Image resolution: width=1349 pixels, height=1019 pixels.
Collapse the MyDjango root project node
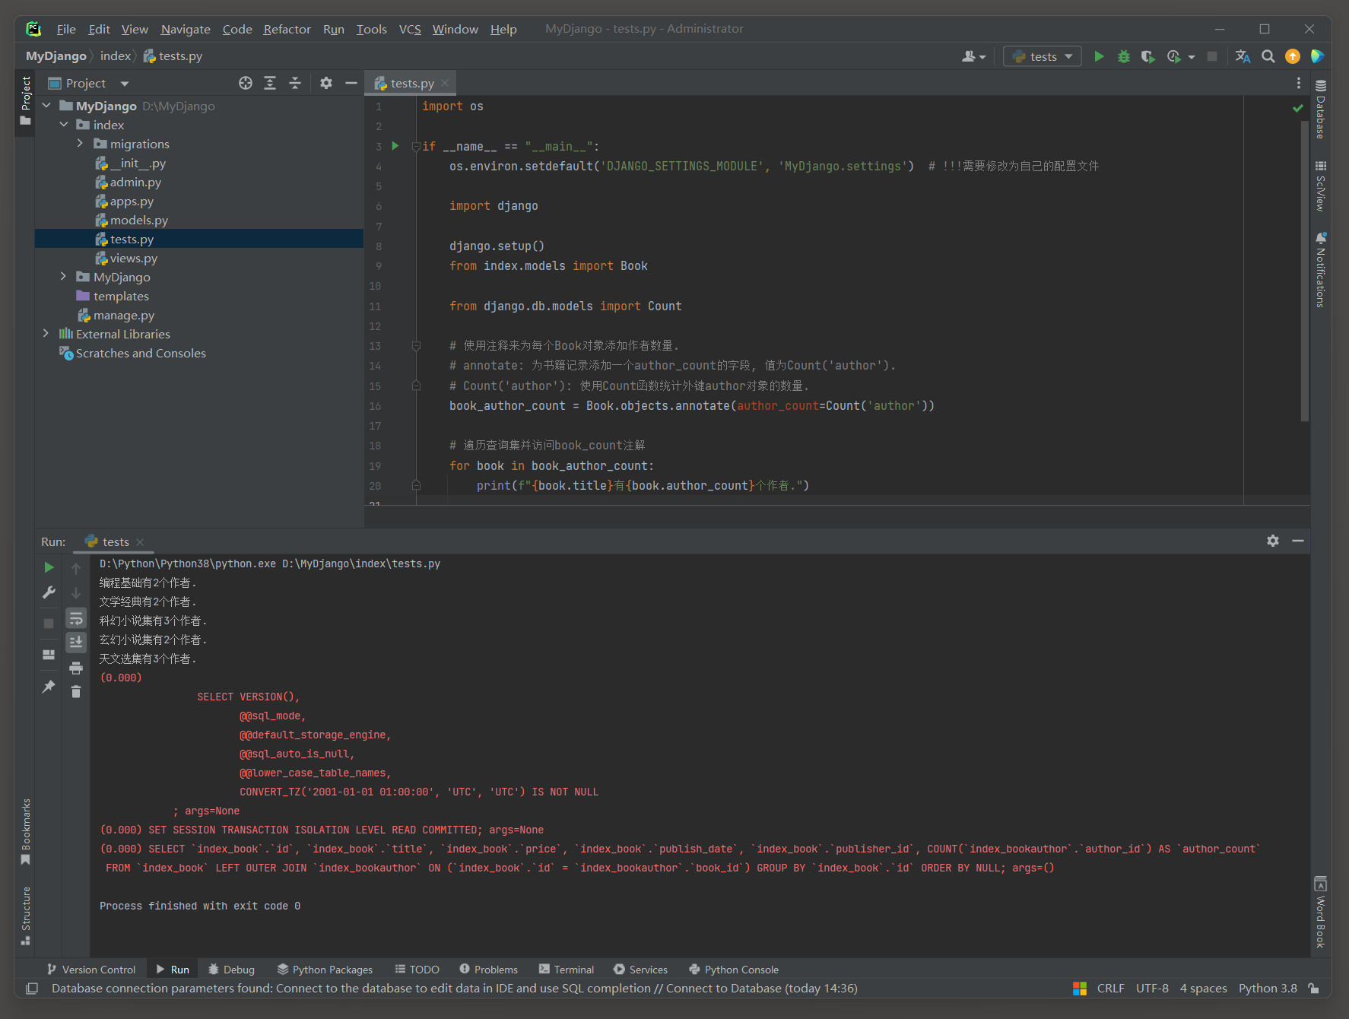point(46,106)
